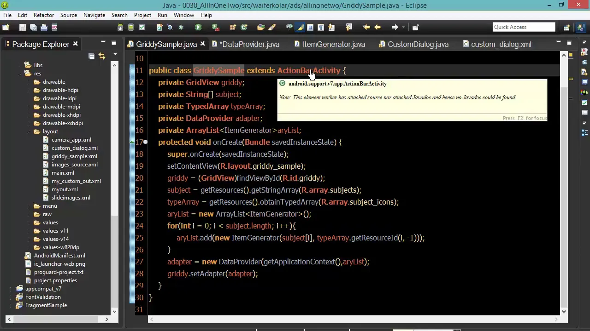Image resolution: width=590 pixels, height=331 pixels.
Task: Toggle Mark Occurrences highlighter
Action: point(300,27)
